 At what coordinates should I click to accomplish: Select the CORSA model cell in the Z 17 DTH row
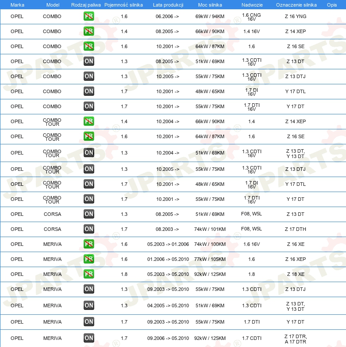[x=52, y=229]
